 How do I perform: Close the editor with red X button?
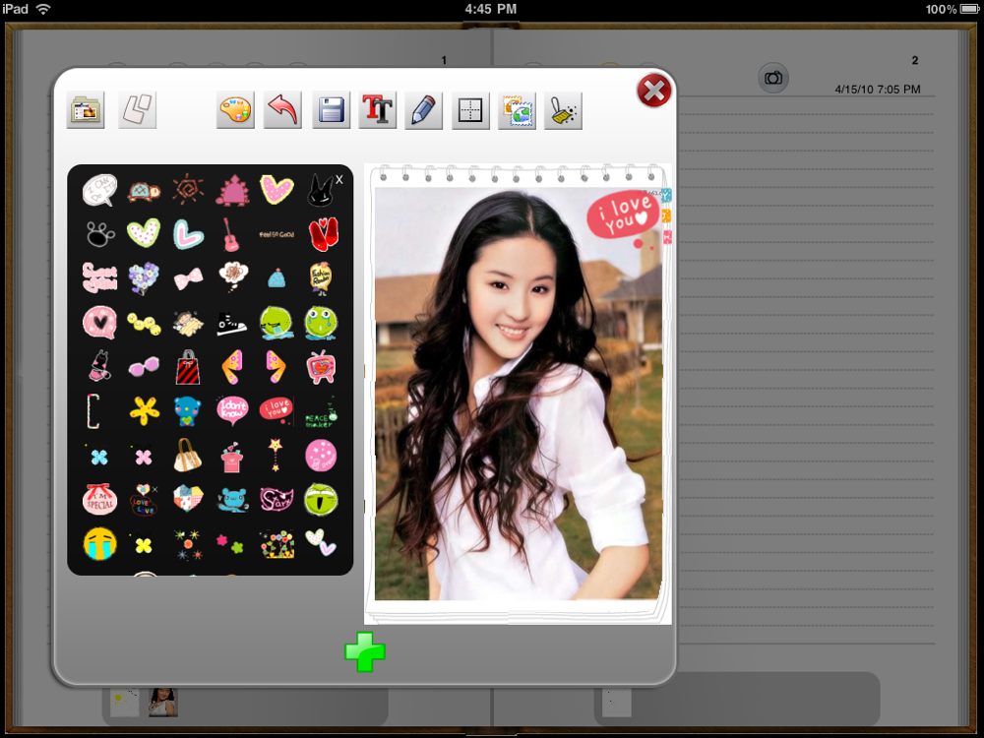point(653,92)
